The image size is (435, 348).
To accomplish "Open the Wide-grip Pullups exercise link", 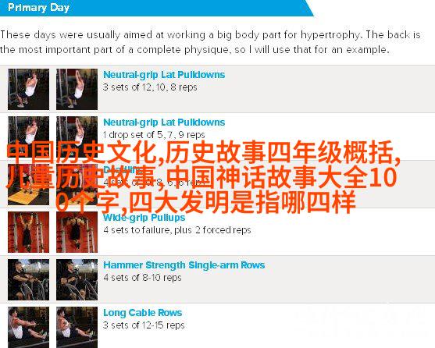I will [144, 218].
